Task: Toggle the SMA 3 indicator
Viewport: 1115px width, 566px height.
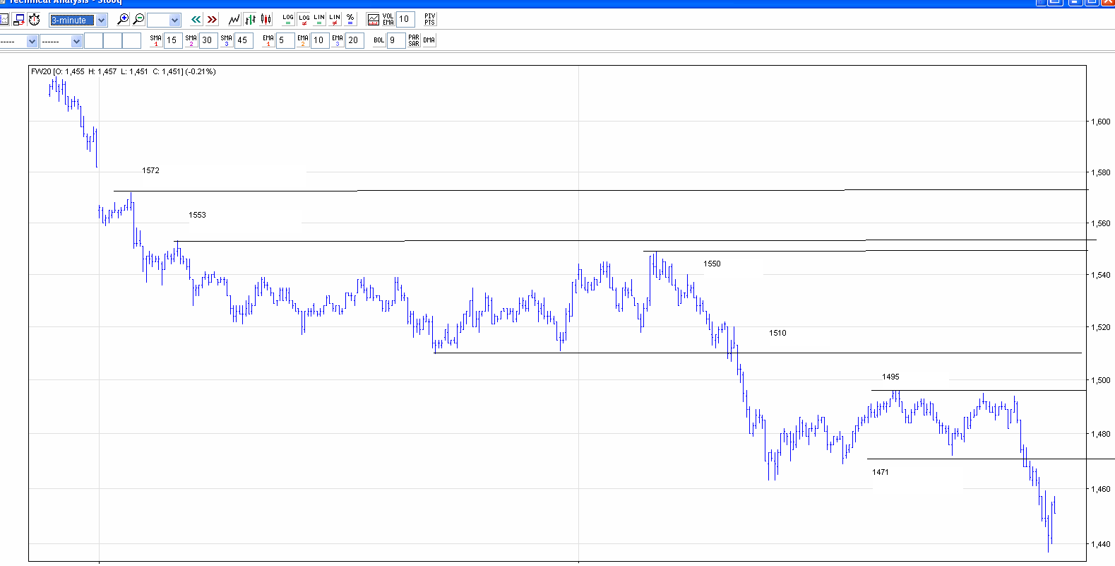Action: click(226, 40)
